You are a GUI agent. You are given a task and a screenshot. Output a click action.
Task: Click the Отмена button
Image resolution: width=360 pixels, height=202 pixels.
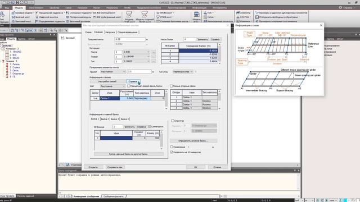click(x=217, y=167)
